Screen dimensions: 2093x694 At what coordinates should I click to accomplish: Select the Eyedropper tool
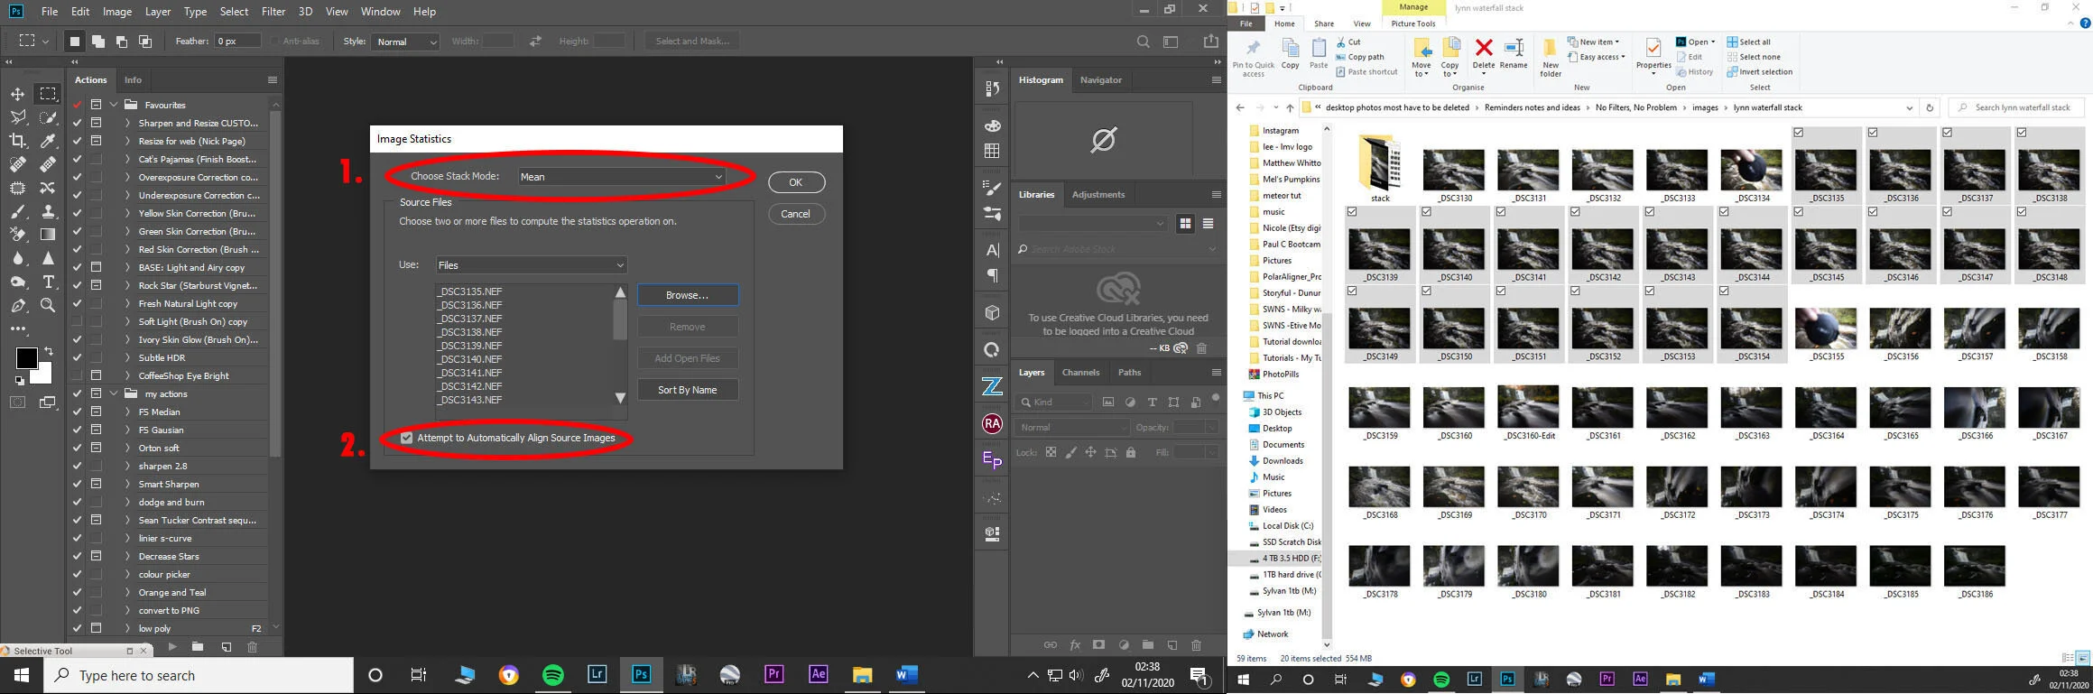[48, 141]
